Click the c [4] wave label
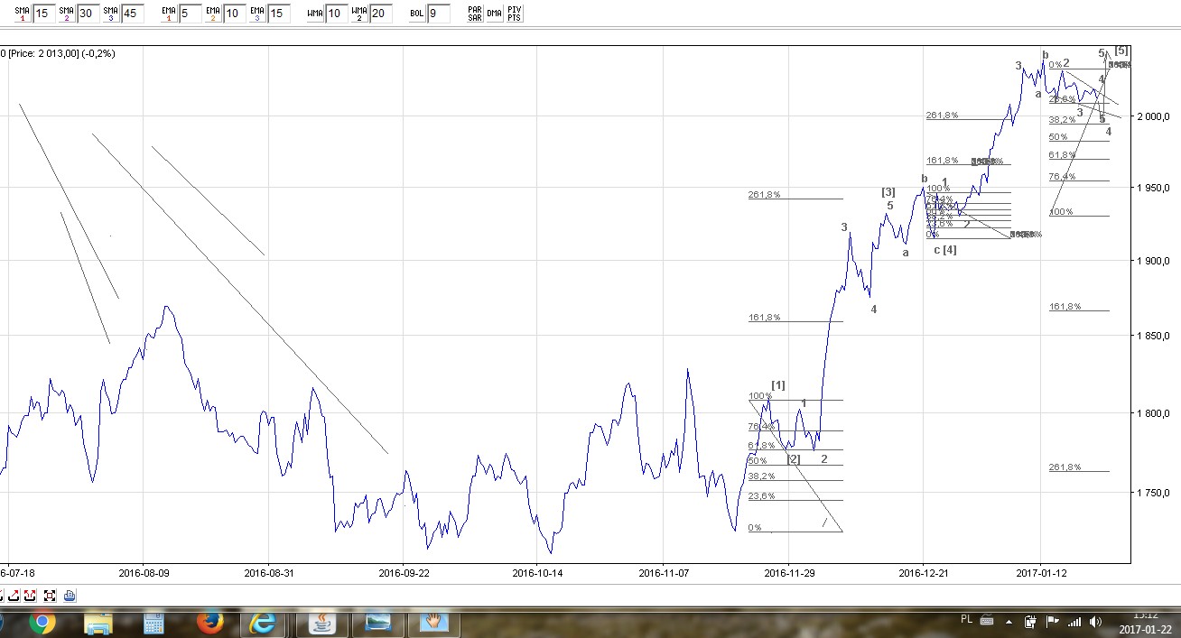The width and height of the screenshot is (1181, 638). 945,249
